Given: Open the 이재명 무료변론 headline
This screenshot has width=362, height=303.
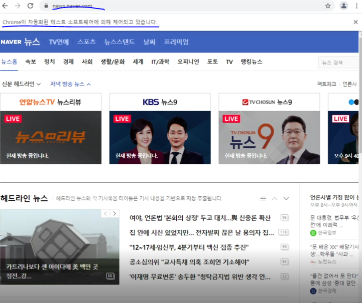Looking at the screenshot, I should pos(200,277).
